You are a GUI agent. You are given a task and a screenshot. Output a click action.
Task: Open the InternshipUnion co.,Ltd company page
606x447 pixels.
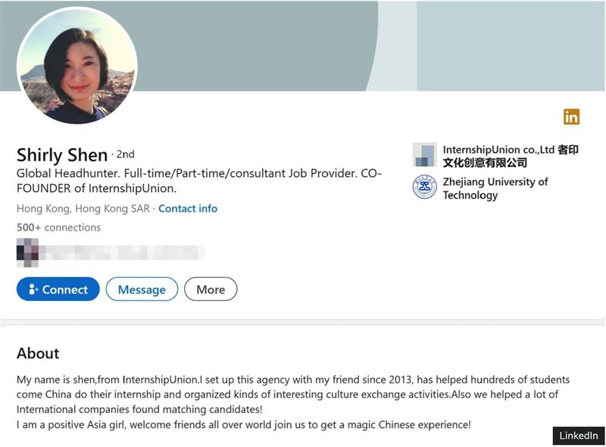[x=509, y=155]
